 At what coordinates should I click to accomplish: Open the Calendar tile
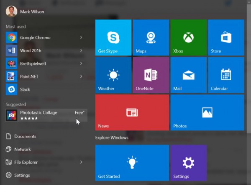[226, 75]
